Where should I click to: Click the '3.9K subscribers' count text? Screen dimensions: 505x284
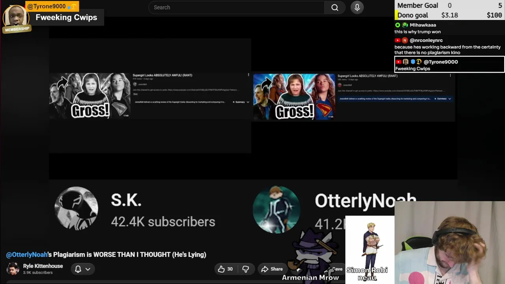point(38,273)
